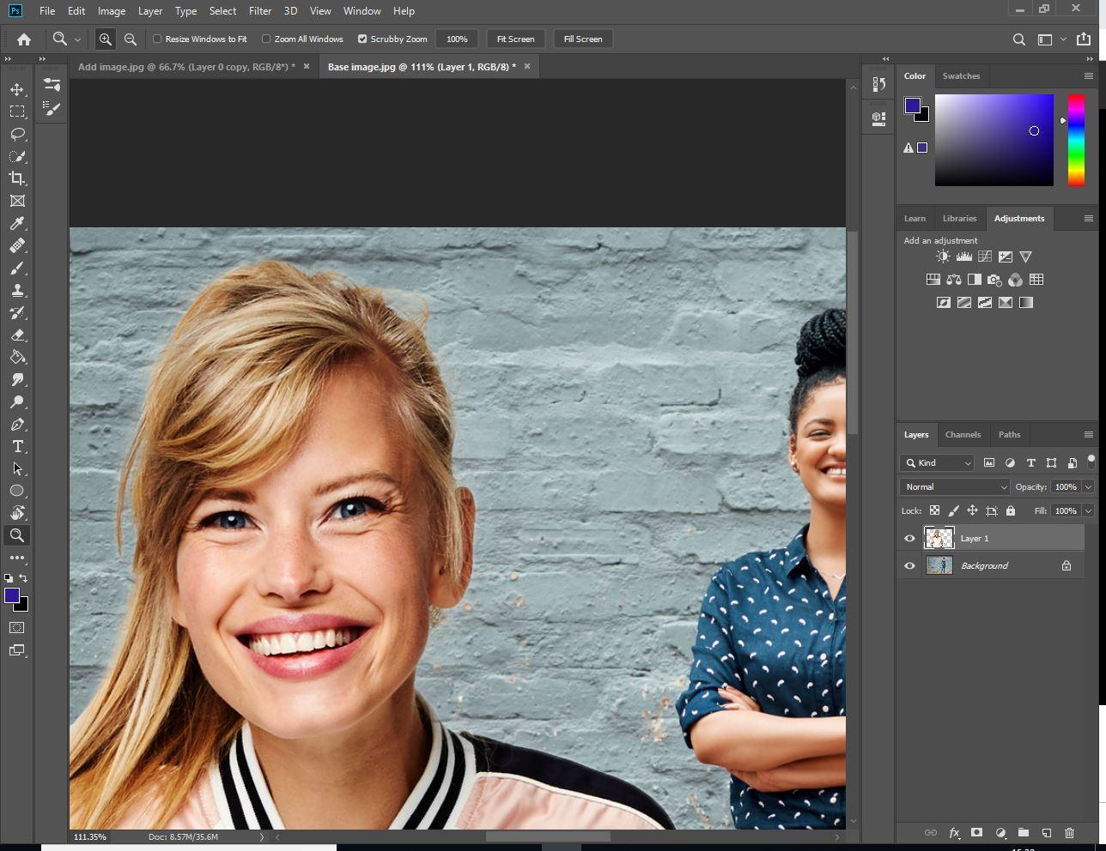Screen dimensions: 1106x851
Task: Add a Brightness/Contrast adjustment
Action: click(943, 257)
